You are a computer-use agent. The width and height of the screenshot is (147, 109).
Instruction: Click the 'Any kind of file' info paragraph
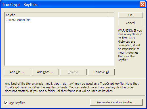click(72, 87)
